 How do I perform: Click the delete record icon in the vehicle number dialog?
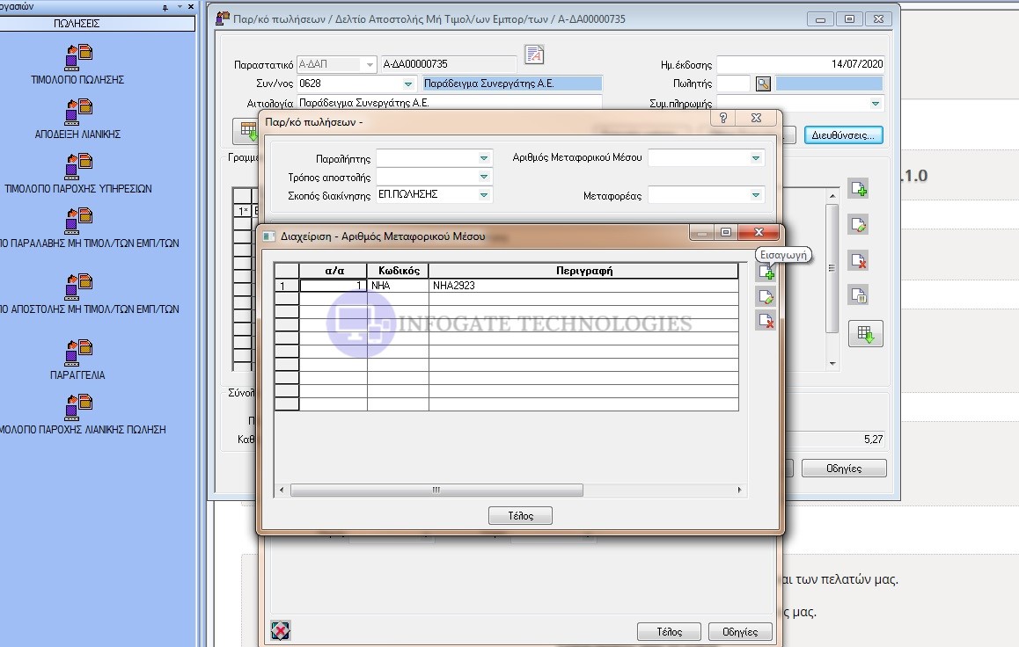coord(766,322)
